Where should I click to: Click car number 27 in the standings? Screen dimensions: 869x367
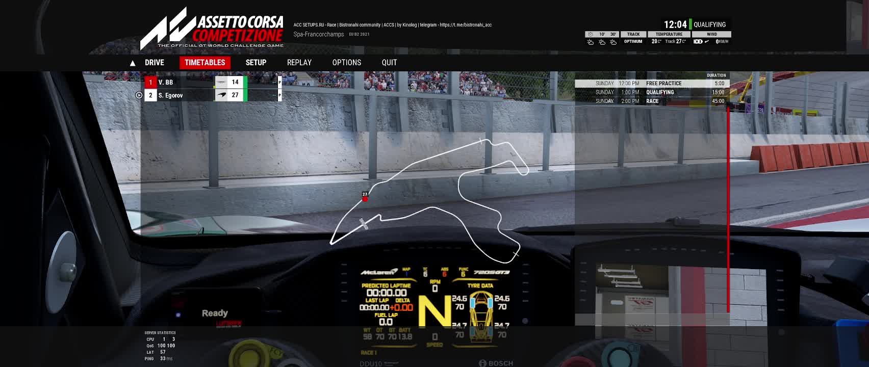pyautogui.click(x=235, y=95)
